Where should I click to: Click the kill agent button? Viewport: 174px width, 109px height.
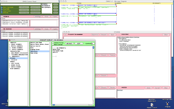tap(24, 7)
